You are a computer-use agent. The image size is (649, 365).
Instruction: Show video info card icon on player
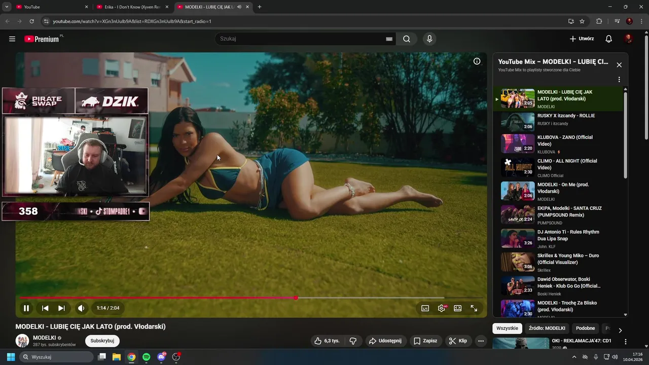(x=477, y=61)
